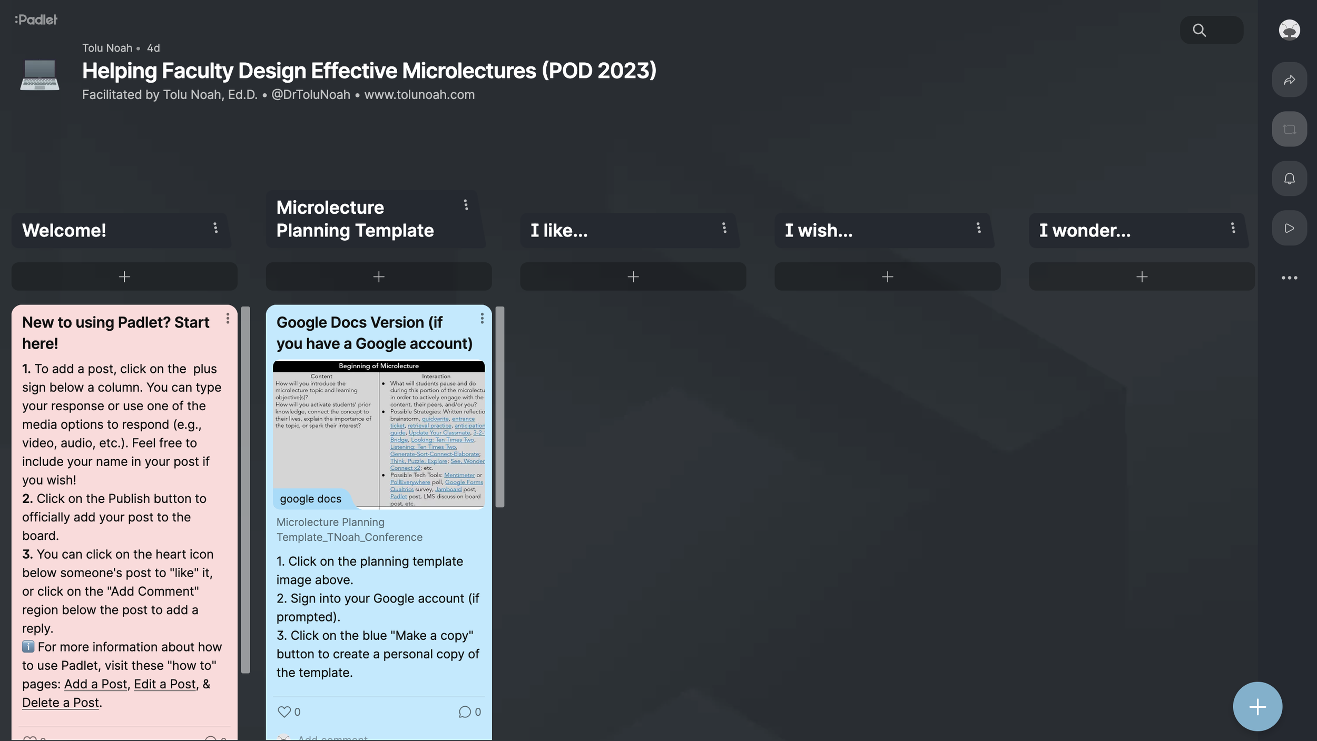Viewport: 1317px width, 741px height.
Task: Open I wonder... section options menu
Action: point(1233,228)
